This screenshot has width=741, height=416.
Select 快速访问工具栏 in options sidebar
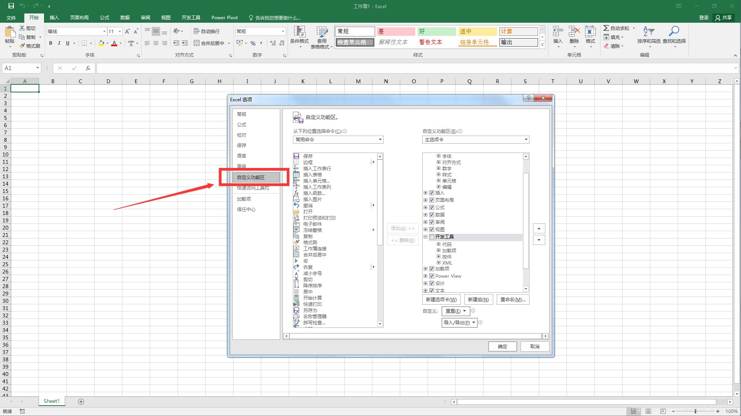tap(253, 188)
